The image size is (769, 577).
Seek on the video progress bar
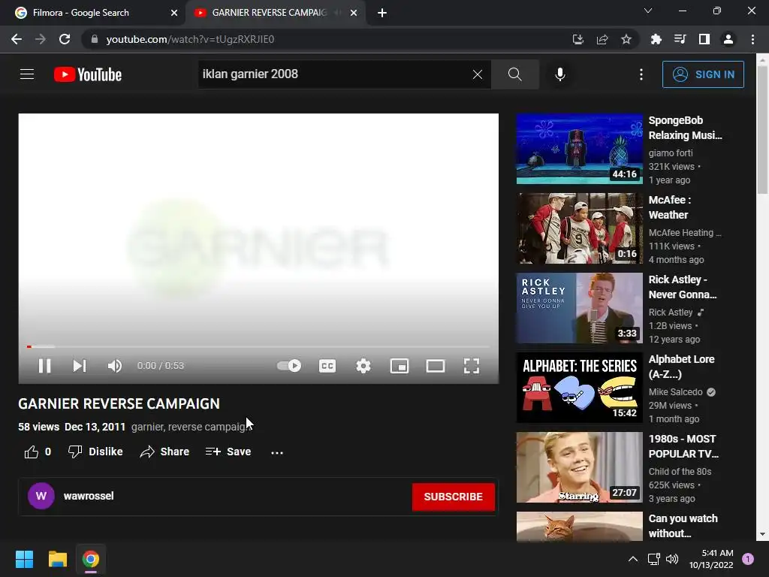coord(258,346)
